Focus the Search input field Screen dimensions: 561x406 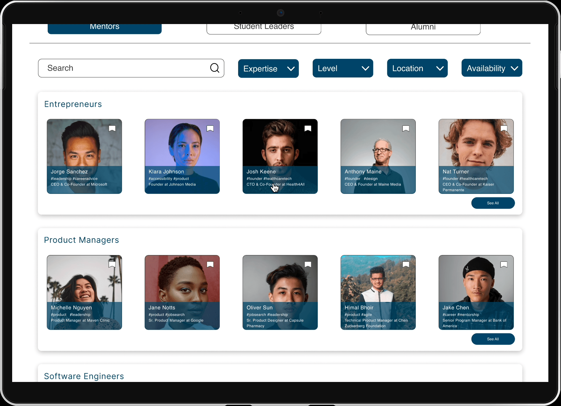click(x=131, y=68)
